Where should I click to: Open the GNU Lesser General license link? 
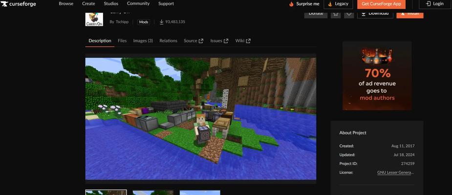396,173
